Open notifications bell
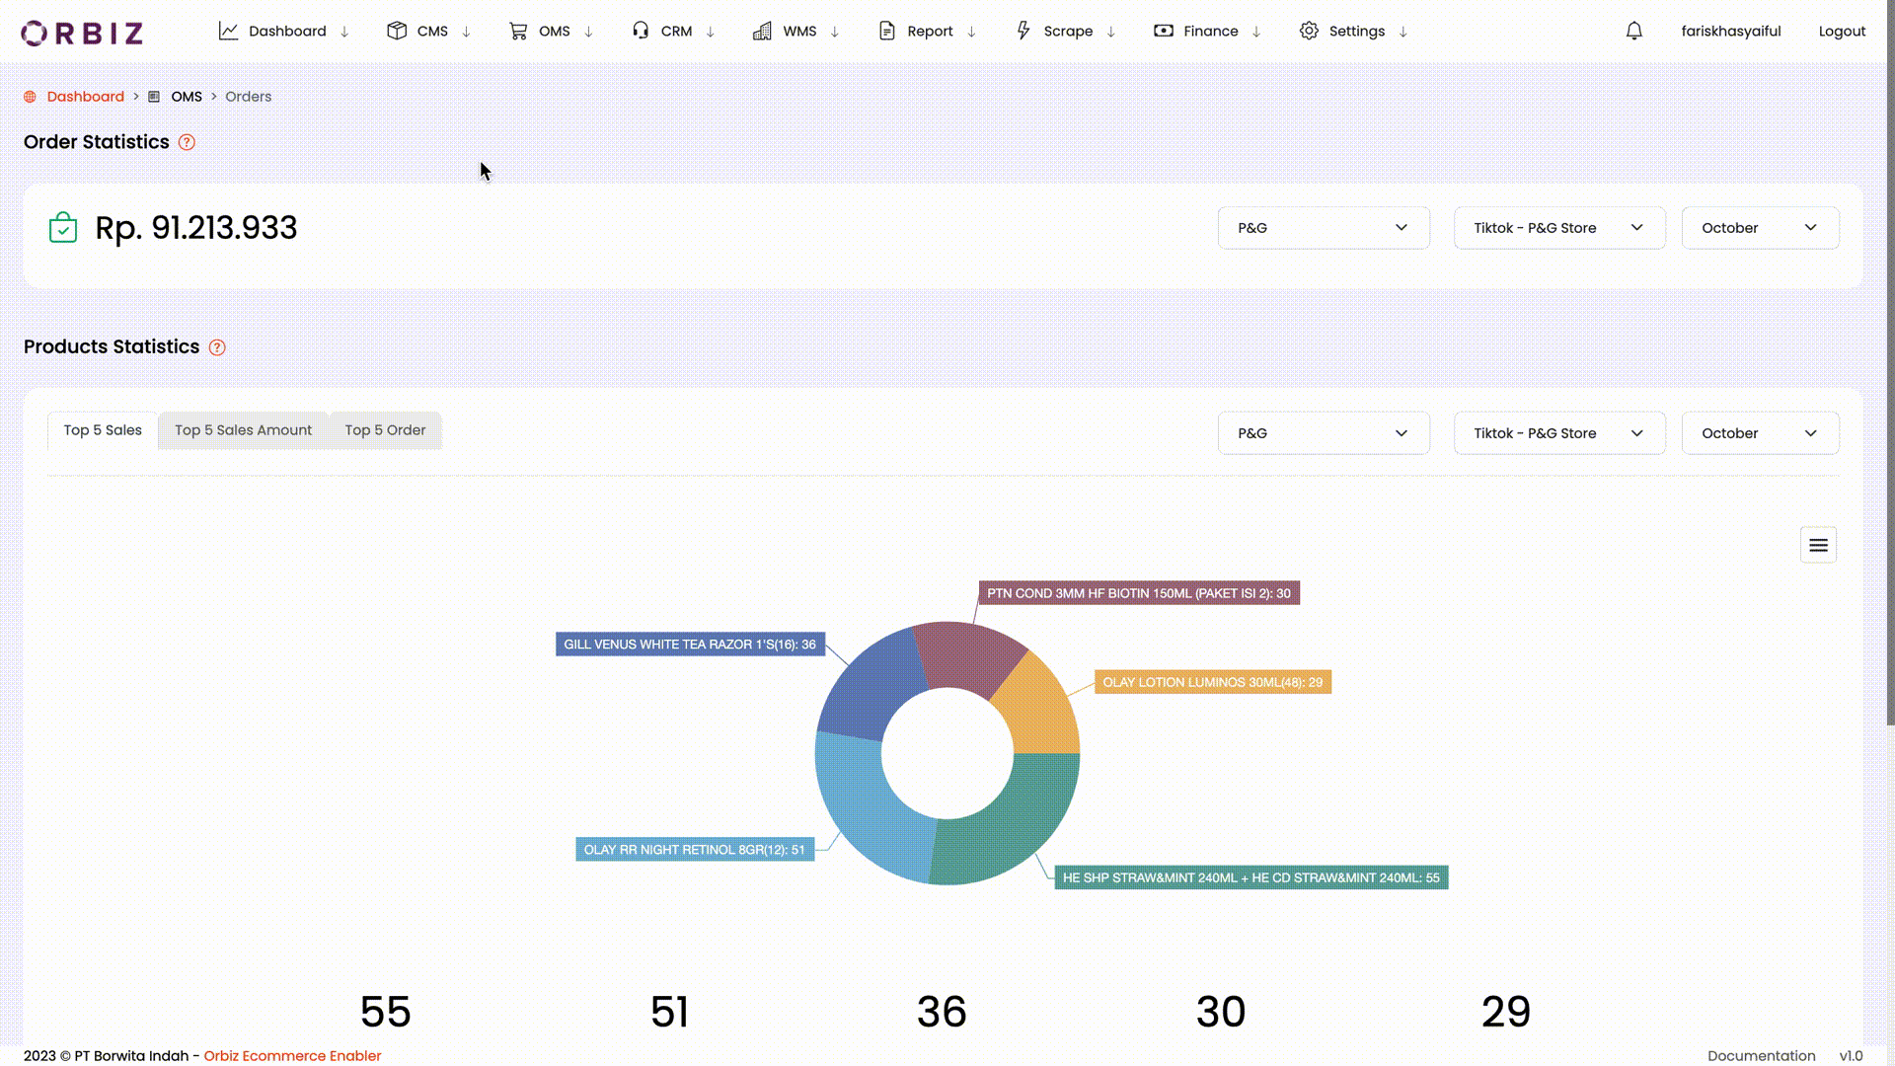 point(1634,31)
